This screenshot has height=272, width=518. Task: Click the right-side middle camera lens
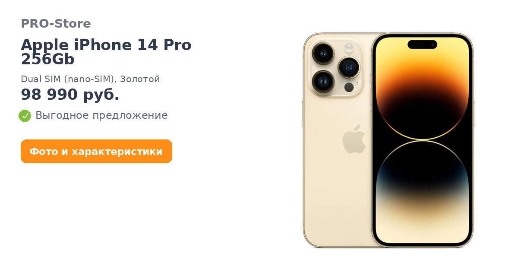(349, 67)
